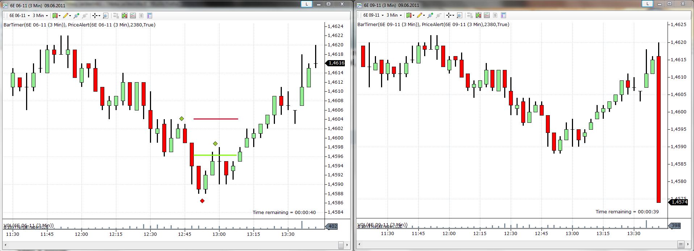Close the 6E 06-11 chart window
The image size is (694, 251).
[342, 4]
